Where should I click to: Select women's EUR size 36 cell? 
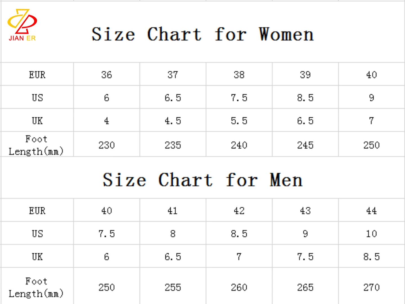coord(107,75)
